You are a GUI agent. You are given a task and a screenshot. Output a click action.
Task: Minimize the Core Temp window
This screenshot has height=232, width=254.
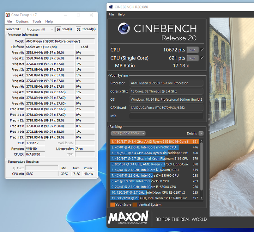[x=66, y=15]
